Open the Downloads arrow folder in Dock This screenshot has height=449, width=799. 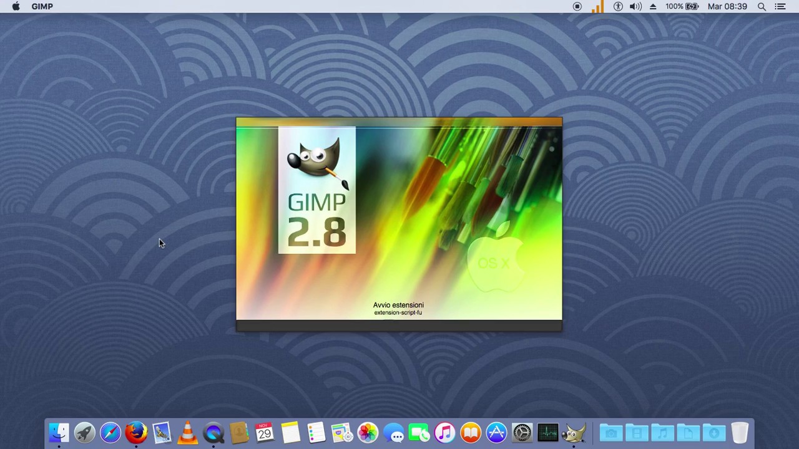point(714,433)
